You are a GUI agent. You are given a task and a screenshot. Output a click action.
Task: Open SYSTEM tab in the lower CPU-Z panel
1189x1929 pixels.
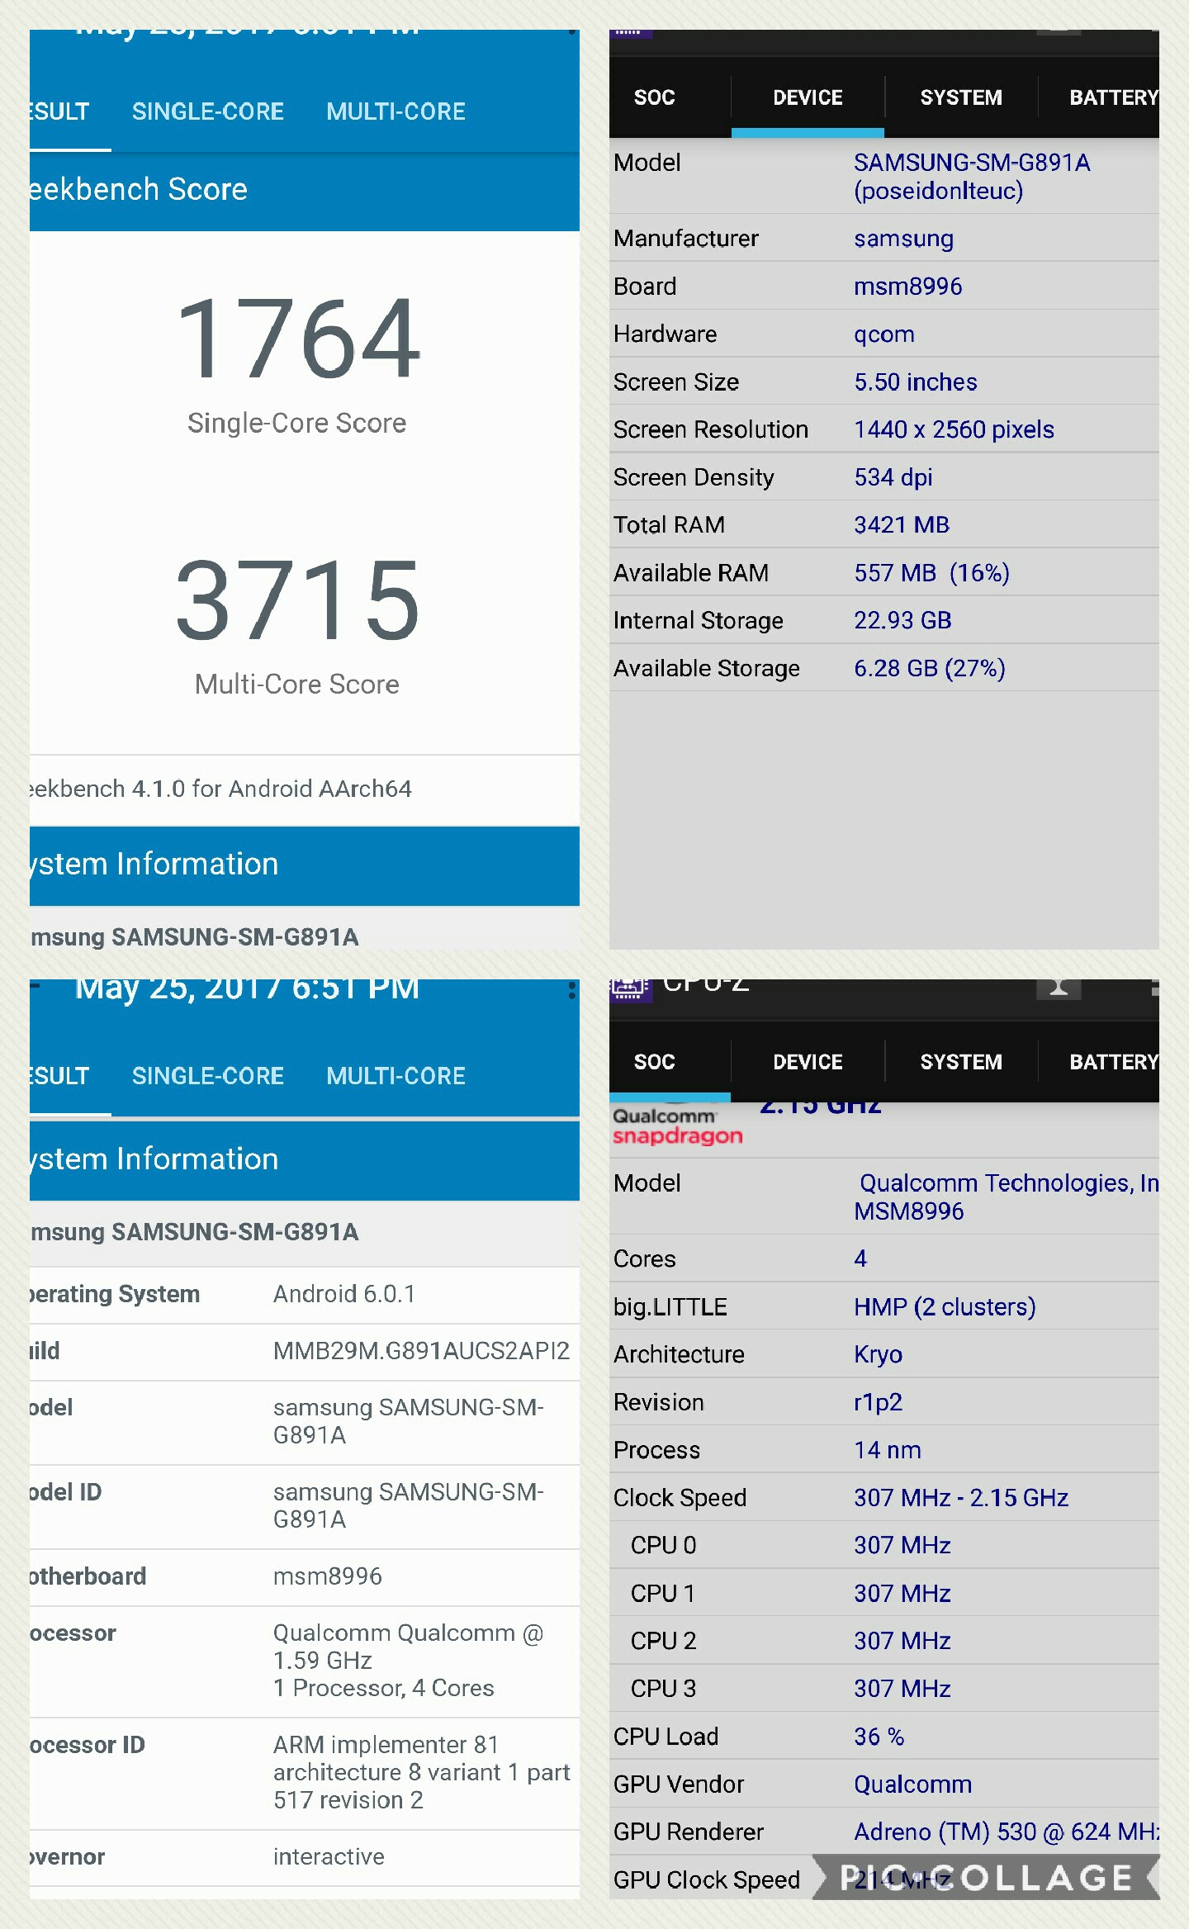961,1062
